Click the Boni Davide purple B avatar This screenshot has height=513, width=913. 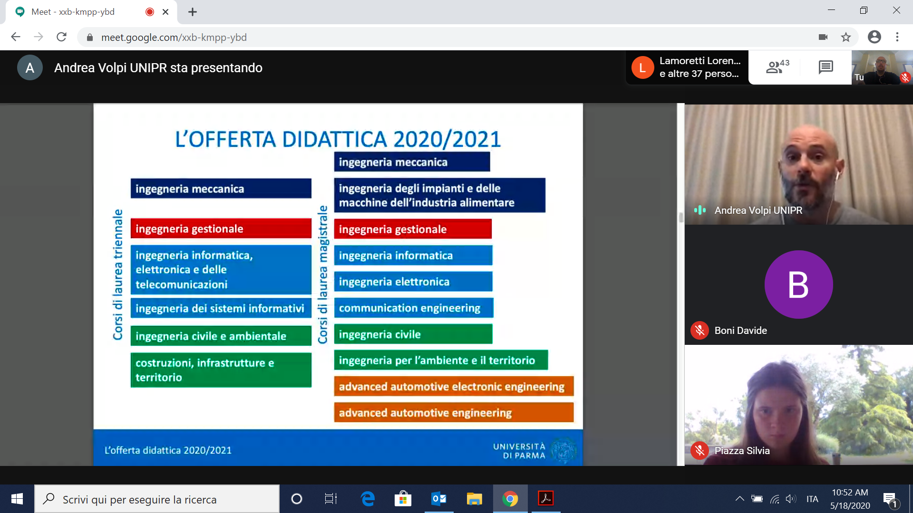(798, 285)
